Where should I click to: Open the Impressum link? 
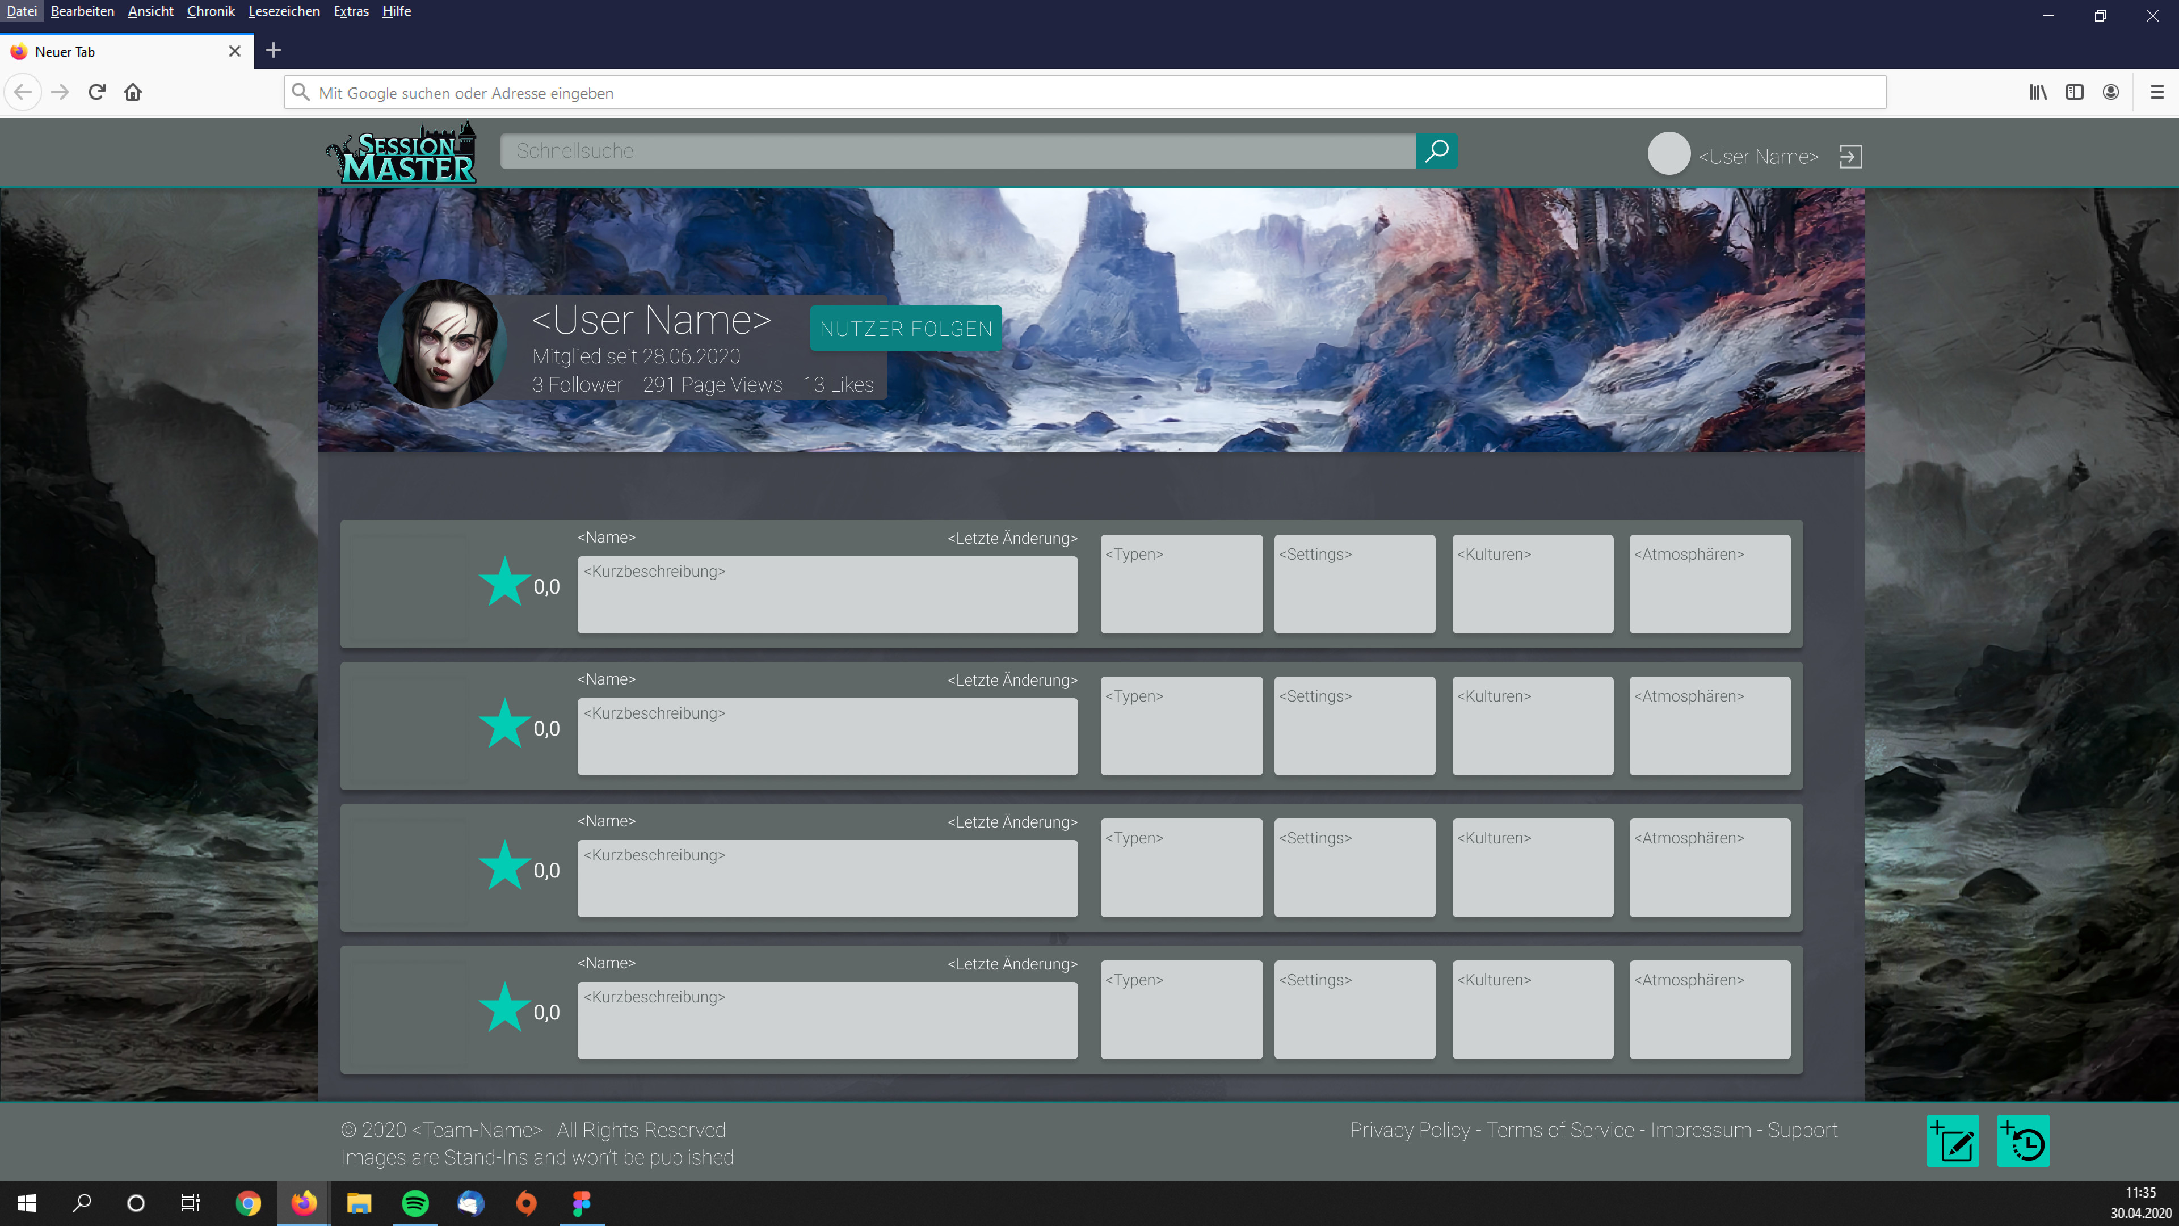(1700, 1131)
